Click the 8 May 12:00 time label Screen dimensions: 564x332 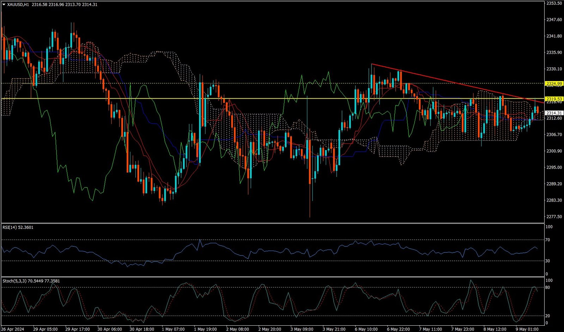495,329
